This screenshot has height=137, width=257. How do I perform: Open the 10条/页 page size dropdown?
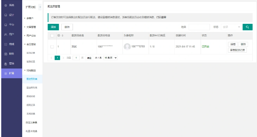tap(110, 58)
